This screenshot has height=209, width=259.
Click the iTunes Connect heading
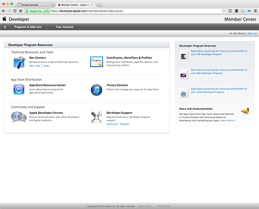coord(117,85)
